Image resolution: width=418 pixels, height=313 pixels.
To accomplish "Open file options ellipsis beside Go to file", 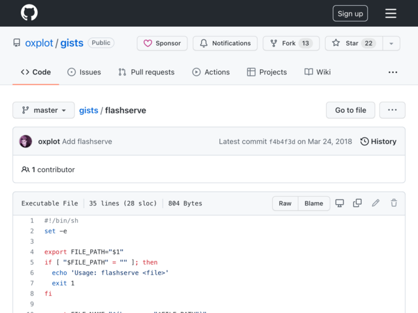I will point(392,110).
